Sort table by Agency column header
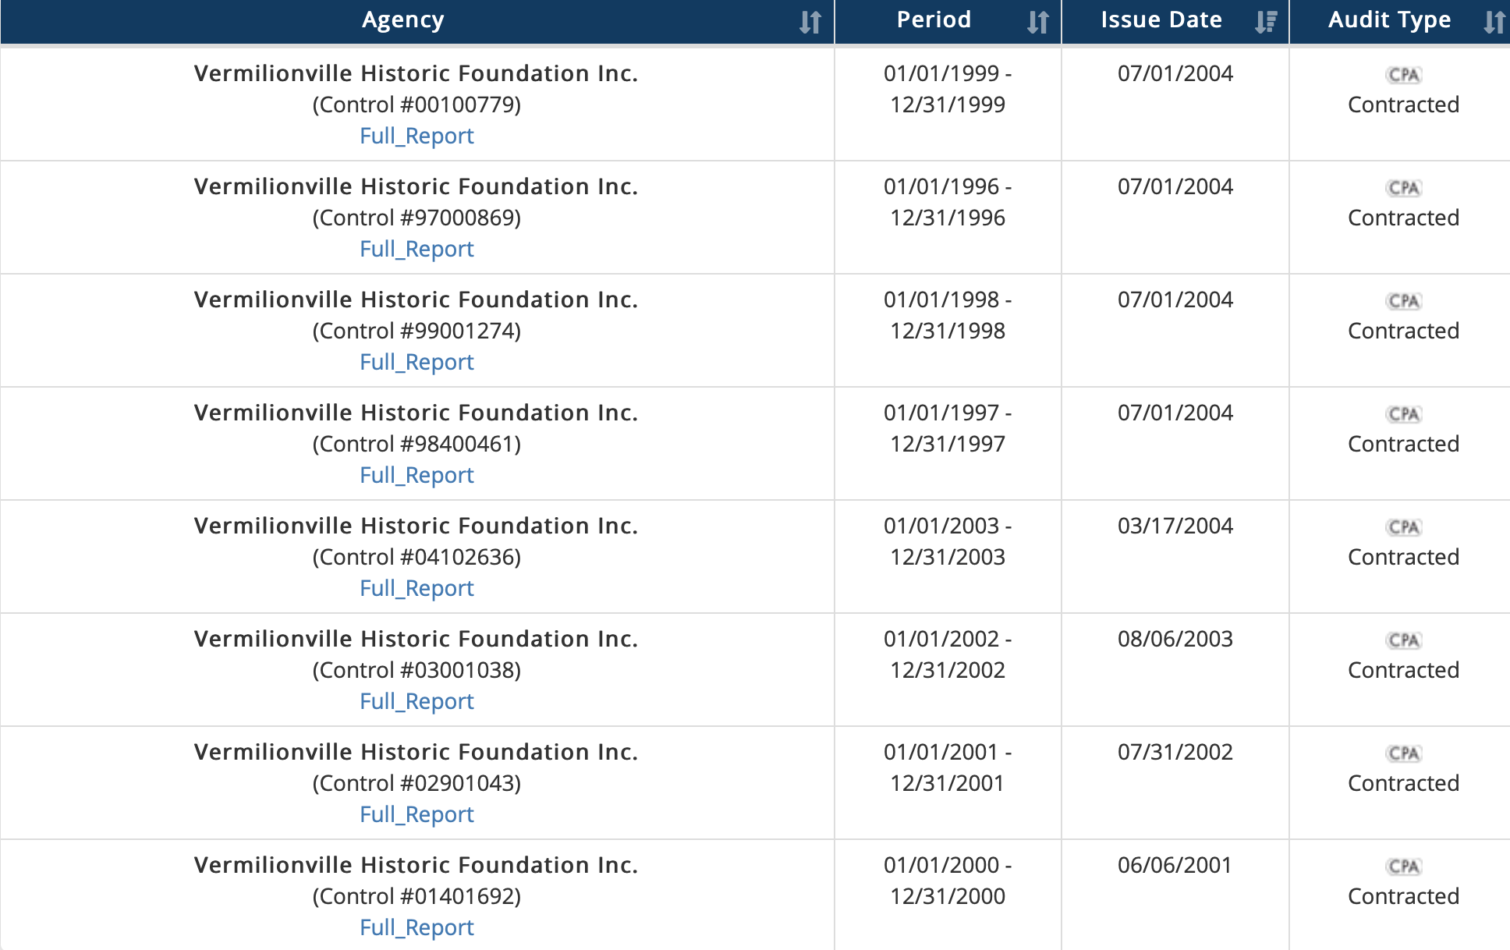The image size is (1510, 950). [x=402, y=20]
